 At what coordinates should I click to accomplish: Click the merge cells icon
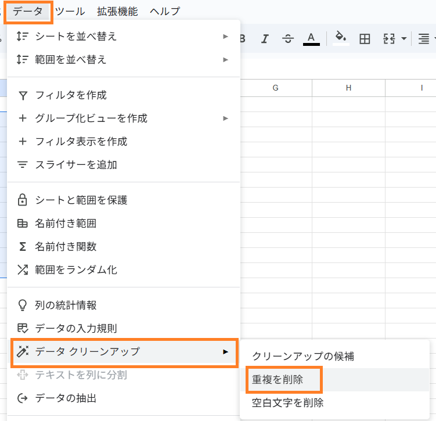coord(389,39)
